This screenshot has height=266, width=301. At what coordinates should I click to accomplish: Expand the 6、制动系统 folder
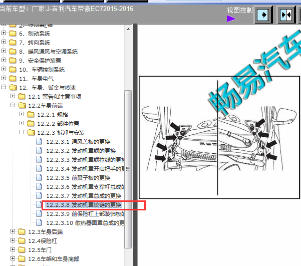4,33
